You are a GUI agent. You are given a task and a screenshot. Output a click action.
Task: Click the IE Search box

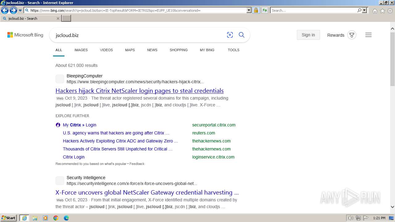[313, 10]
